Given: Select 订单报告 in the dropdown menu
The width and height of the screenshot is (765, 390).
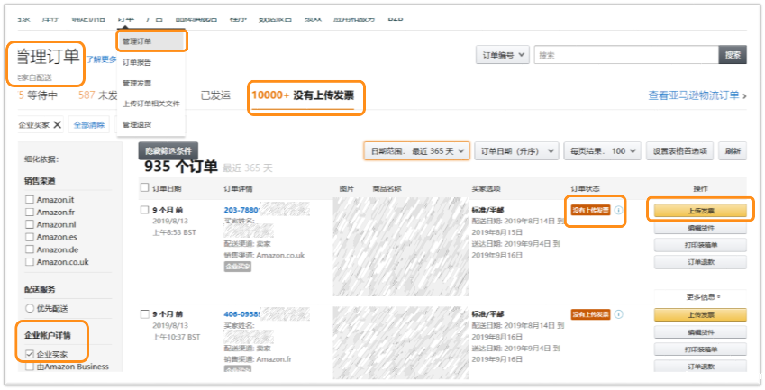Looking at the screenshot, I should [137, 62].
